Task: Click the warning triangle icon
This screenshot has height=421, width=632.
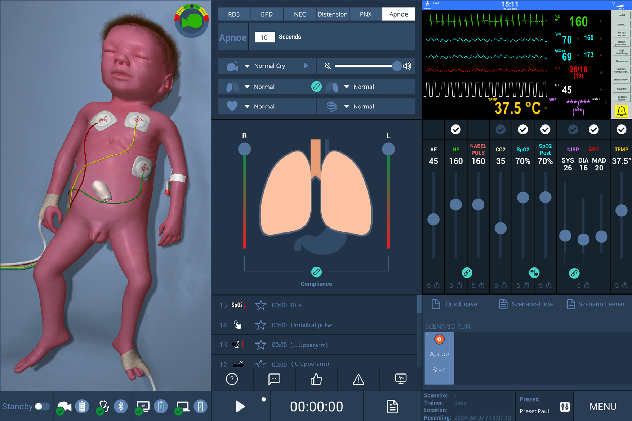Action: tap(358, 379)
